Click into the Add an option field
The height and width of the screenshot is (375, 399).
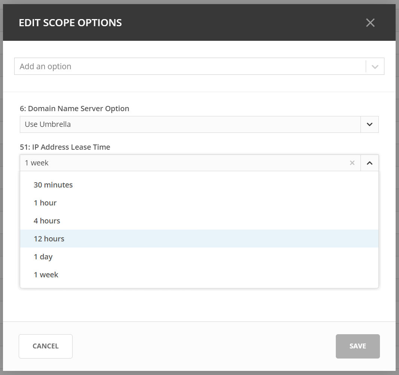point(187,67)
